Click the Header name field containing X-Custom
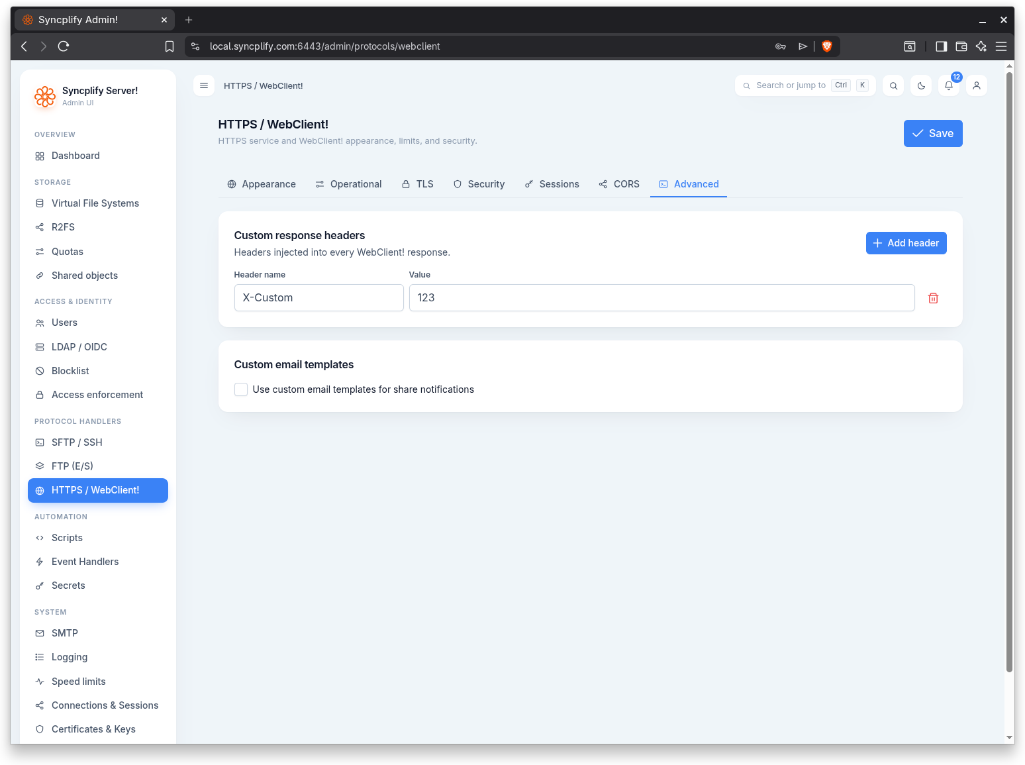 pyautogui.click(x=319, y=298)
